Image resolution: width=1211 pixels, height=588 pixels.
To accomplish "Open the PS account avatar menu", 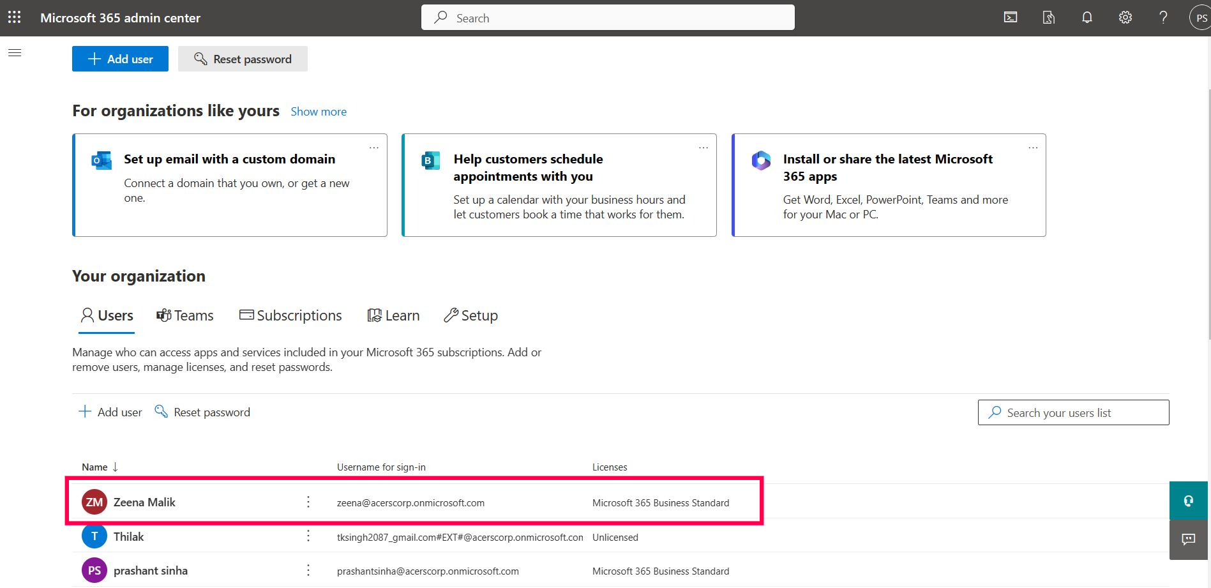I will click(x=1200, y=18).
